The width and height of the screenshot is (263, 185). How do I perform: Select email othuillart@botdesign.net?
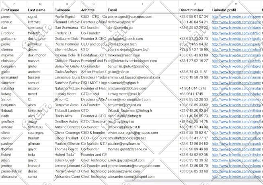click(127, 138)
